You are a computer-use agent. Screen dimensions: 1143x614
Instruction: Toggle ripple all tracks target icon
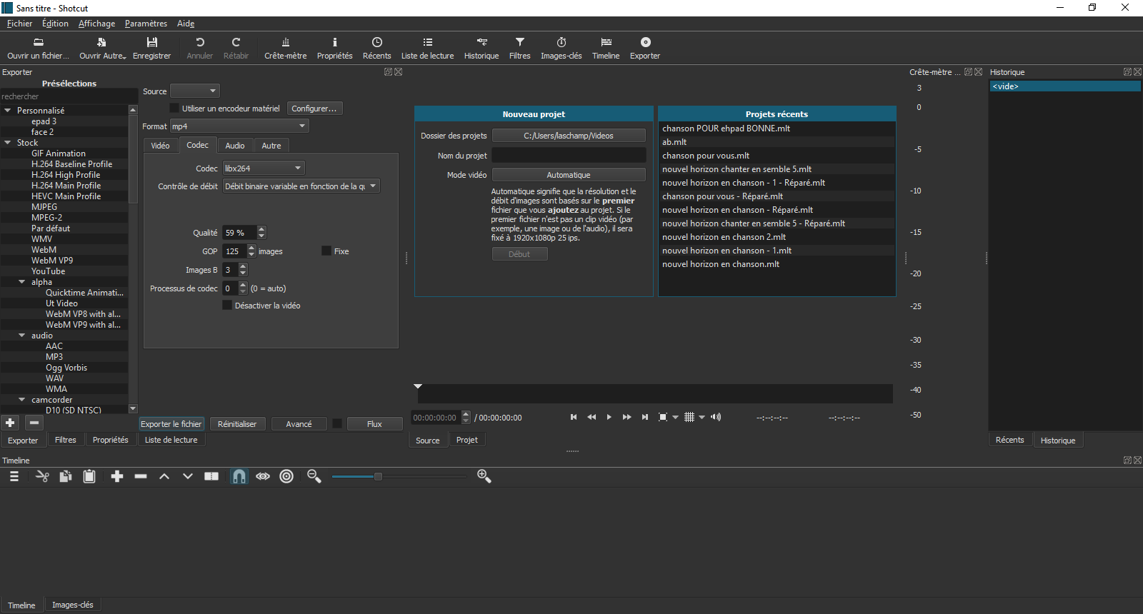286,476
